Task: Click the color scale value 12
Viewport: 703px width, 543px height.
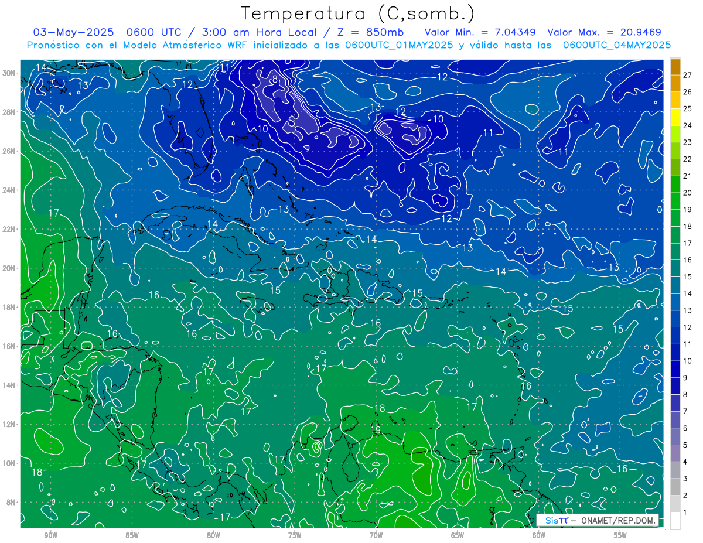Action: 688,327
